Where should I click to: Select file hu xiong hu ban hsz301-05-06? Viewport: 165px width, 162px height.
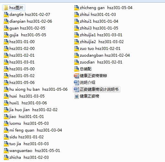36,89
